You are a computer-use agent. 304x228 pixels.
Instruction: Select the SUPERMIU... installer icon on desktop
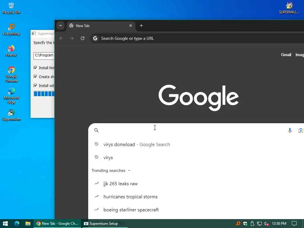click(289, 8)
